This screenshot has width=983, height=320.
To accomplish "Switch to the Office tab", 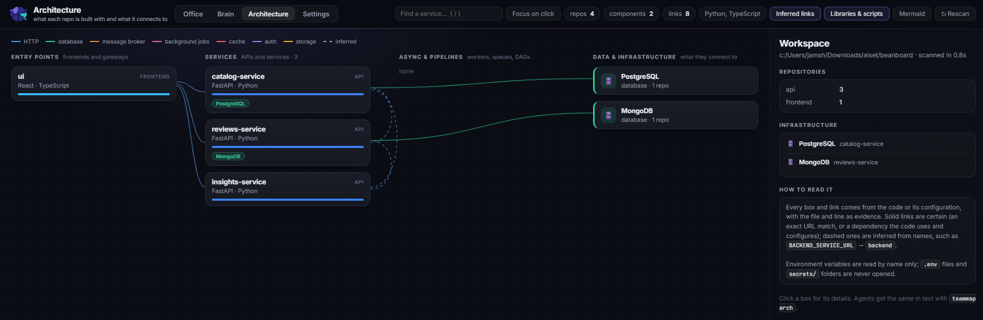I will pos(193,14).
